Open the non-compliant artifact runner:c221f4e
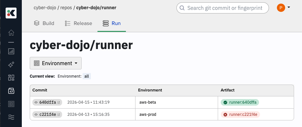This screenshot has width=302, height=127. 240,115
